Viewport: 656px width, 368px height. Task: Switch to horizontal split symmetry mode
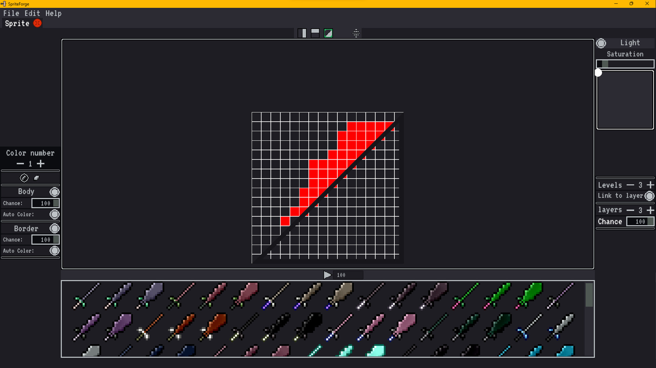(315, 33)
